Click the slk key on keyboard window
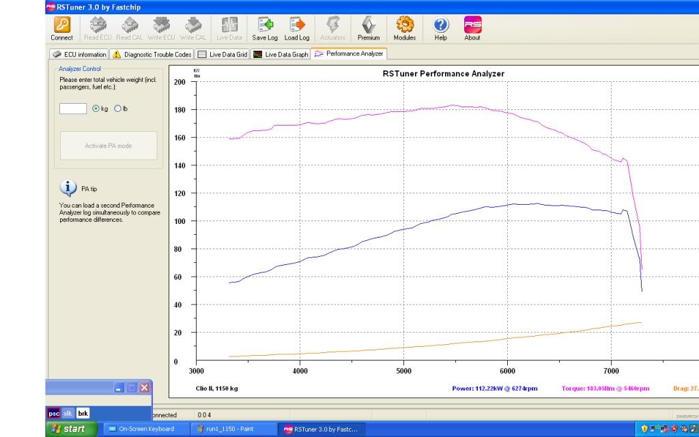Viewport: 699px width, 437px height. pyautogui.click(x=68, y=413)
